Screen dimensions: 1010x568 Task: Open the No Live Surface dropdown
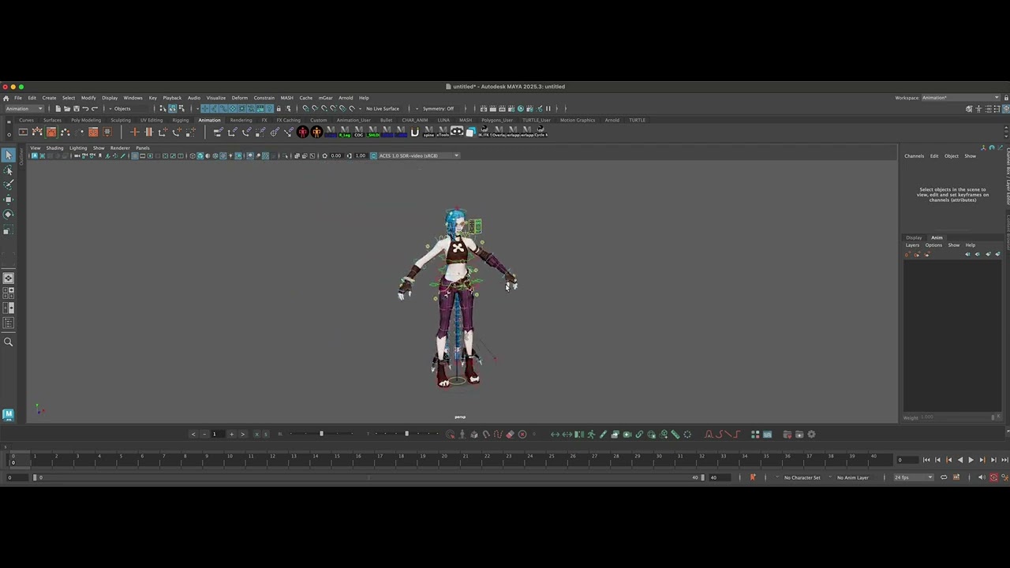384,108
